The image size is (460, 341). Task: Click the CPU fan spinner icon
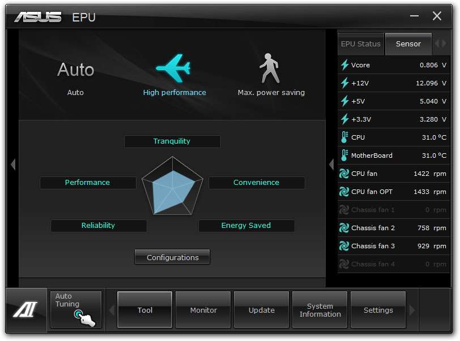(x=344, y=174)
